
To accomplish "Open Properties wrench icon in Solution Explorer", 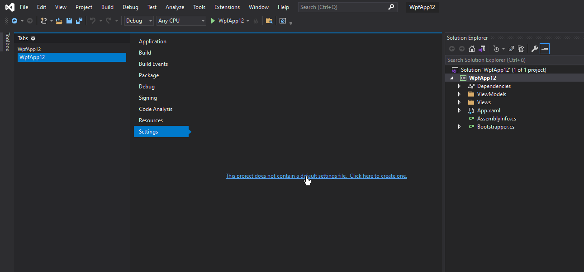I will [535, 49].
